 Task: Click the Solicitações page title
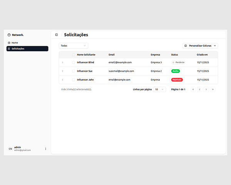pyautogui.click(x=76, y=35)
